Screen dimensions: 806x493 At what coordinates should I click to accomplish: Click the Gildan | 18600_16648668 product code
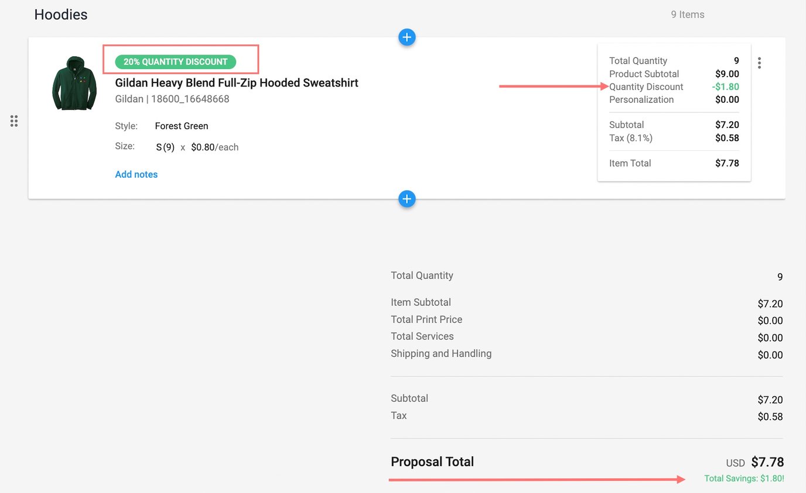click(172, 99)
